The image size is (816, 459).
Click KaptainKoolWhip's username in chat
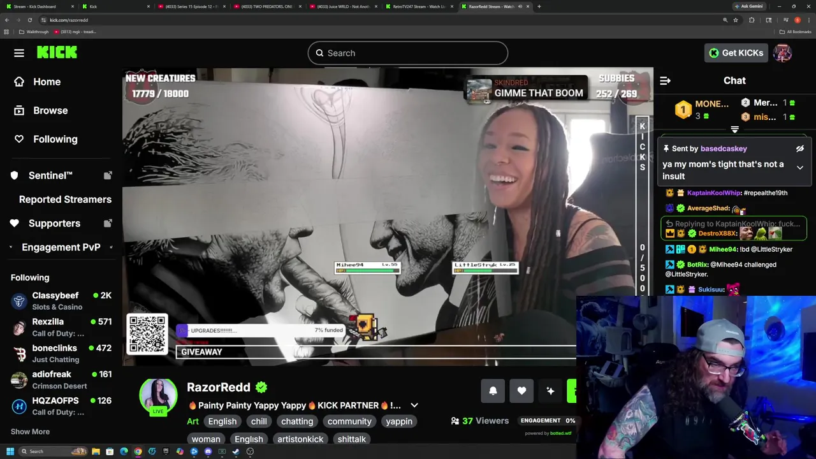[714, 193]
